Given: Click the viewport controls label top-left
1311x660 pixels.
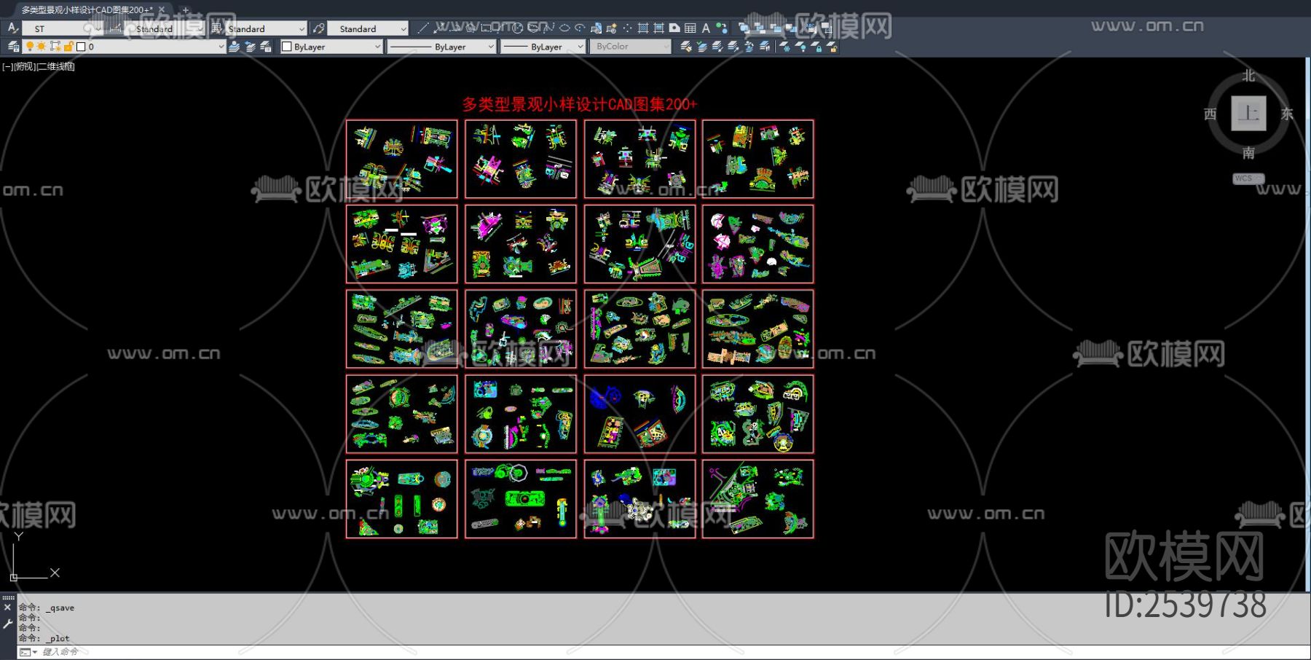Looking at the screenshot, I should coord(39,66).
